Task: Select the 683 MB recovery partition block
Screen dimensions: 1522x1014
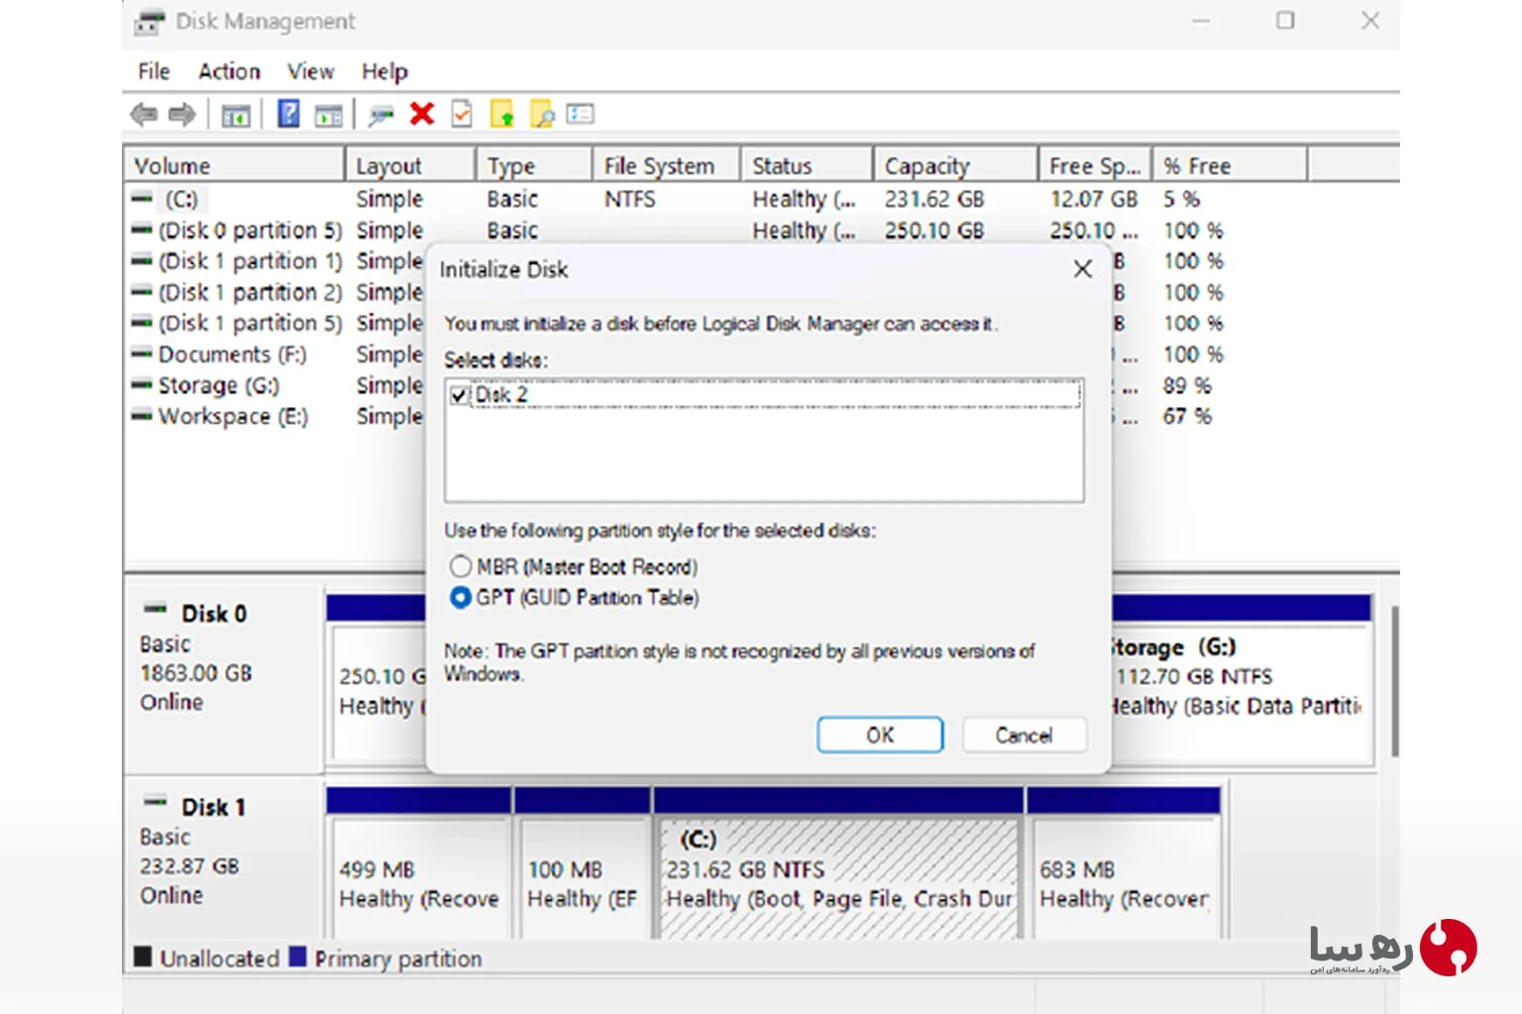Action: pos(1124,863)
